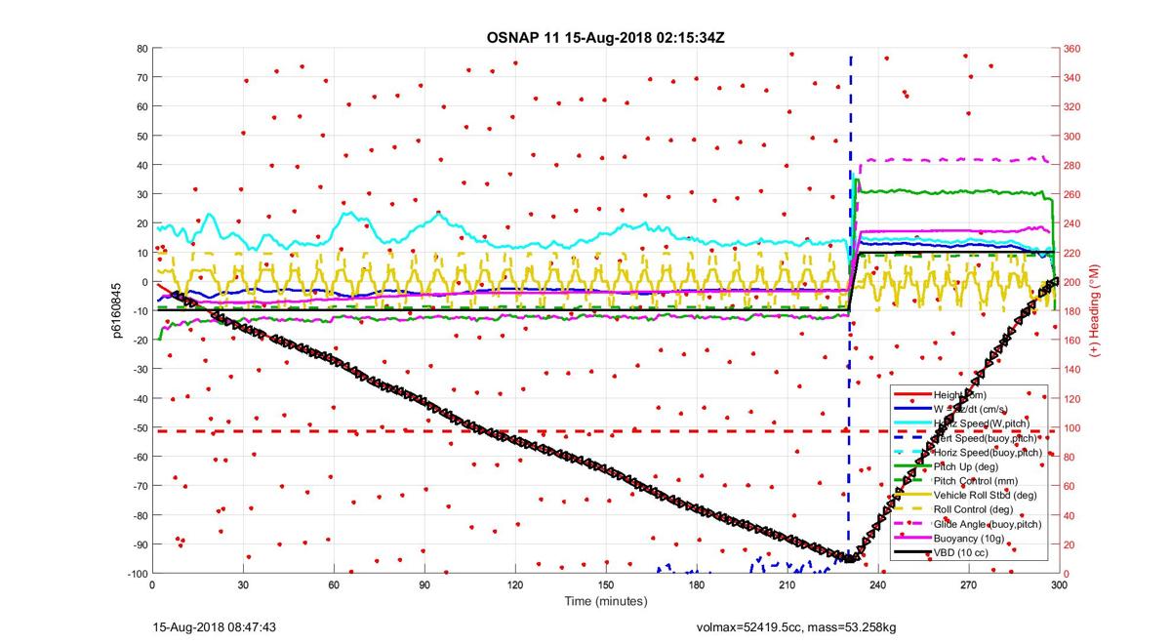The height and width of the screenshot is (644, 1171).
Task: Click the 300 tick on time axis
Action: click(x=1060, y=585)
